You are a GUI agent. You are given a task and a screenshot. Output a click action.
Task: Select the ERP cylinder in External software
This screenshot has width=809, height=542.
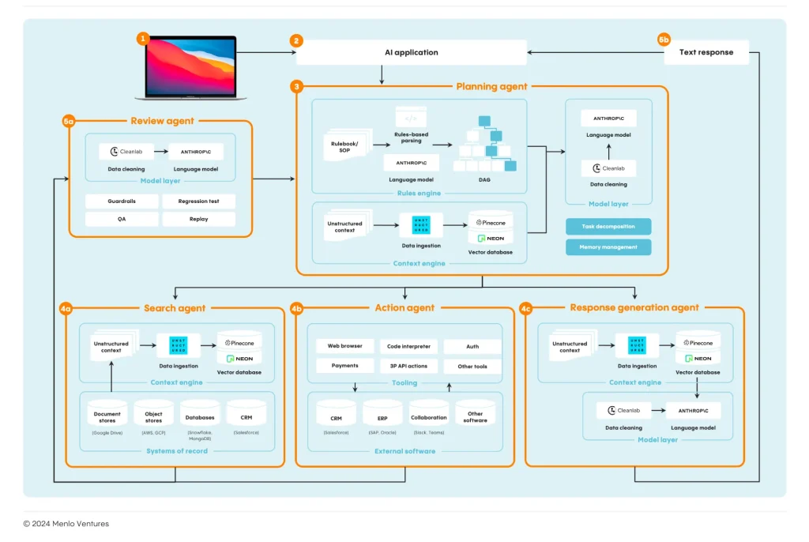(x=382, y=416)
